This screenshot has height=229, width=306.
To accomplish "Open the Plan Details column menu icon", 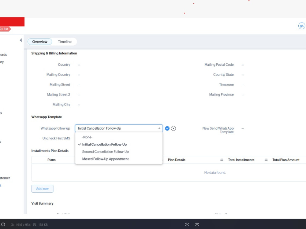I will pyautogui.click(x=222, y=160).
